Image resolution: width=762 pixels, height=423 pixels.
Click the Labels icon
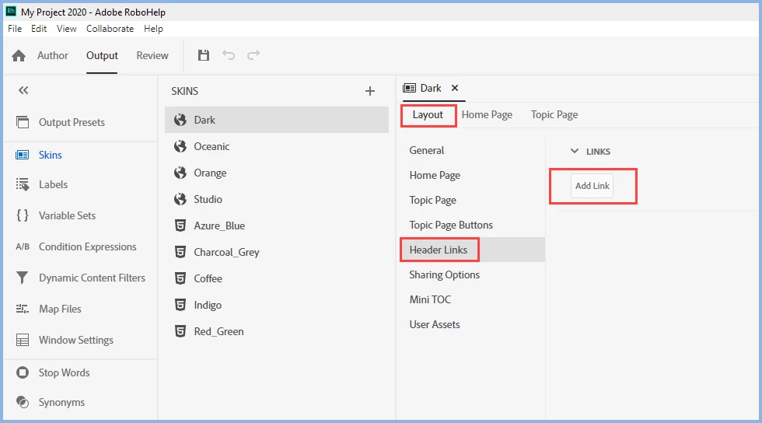pyautogui.click(x=23, y=184)
